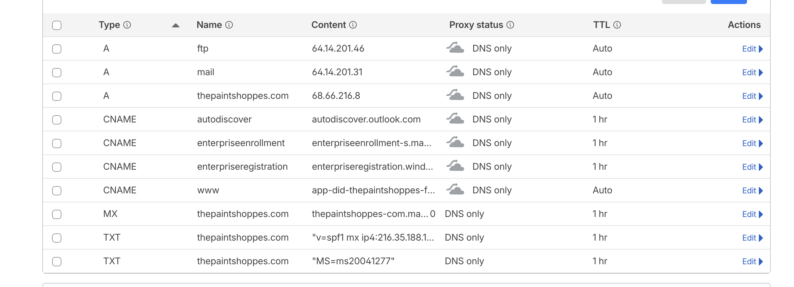The height and width of the screenshot is (287, 794).
Task: Click the info icon next to Content
Action: coord(353,25)
